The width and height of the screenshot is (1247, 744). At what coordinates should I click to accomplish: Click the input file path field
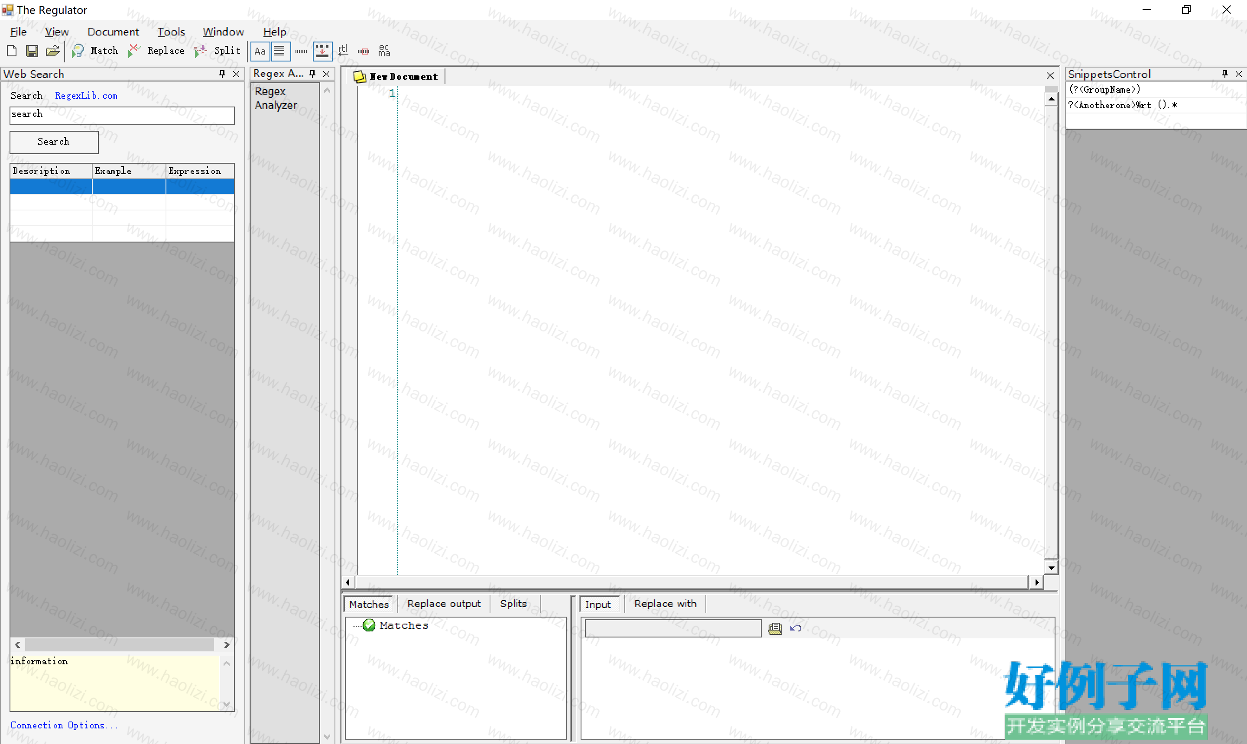click(672, 628)
